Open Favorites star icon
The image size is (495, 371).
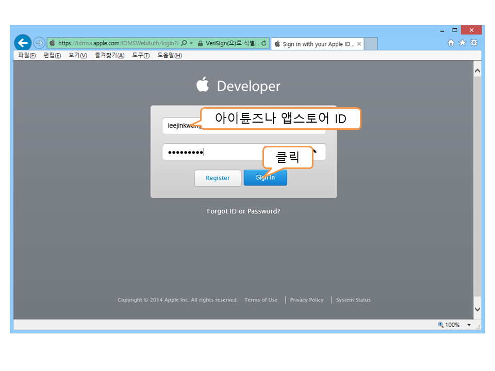coord(463,43)
